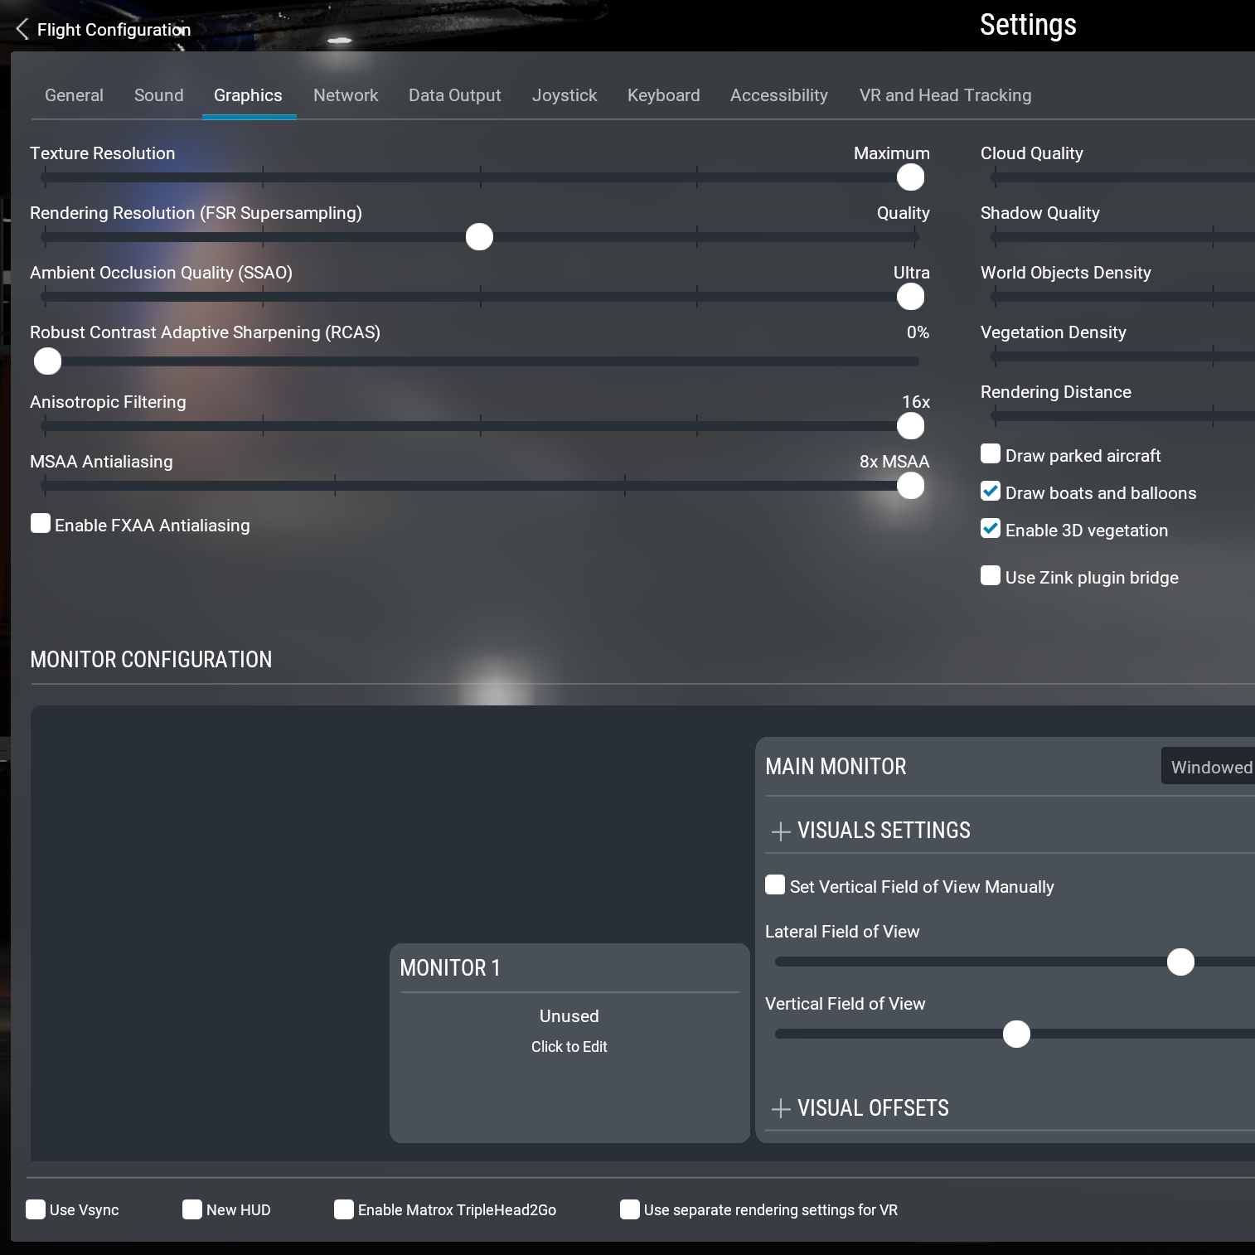Go back using the Flight Configuration arrow
Screen dimensions: 1255x1255
(x=22, y=30)
